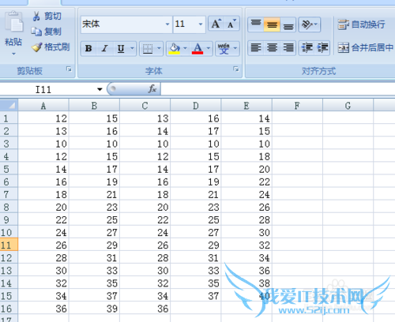Toggle underline formatting
The height and width of the screenshot is (322, 395).
pos(121,48)
